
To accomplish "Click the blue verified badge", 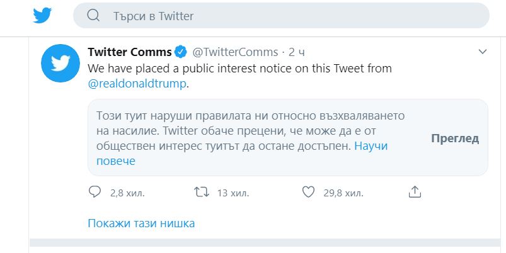I will pyautogui.click(x=181, y=52).
